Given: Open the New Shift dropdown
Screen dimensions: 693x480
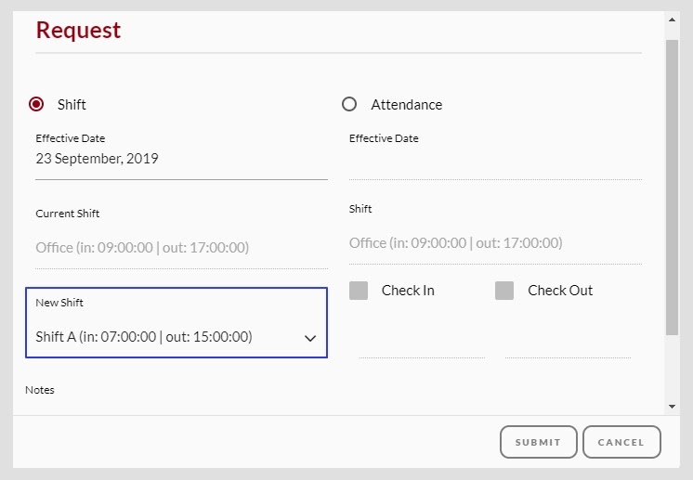Looking at the screenshot, I should pyautogui.click(x=167, y=337).
